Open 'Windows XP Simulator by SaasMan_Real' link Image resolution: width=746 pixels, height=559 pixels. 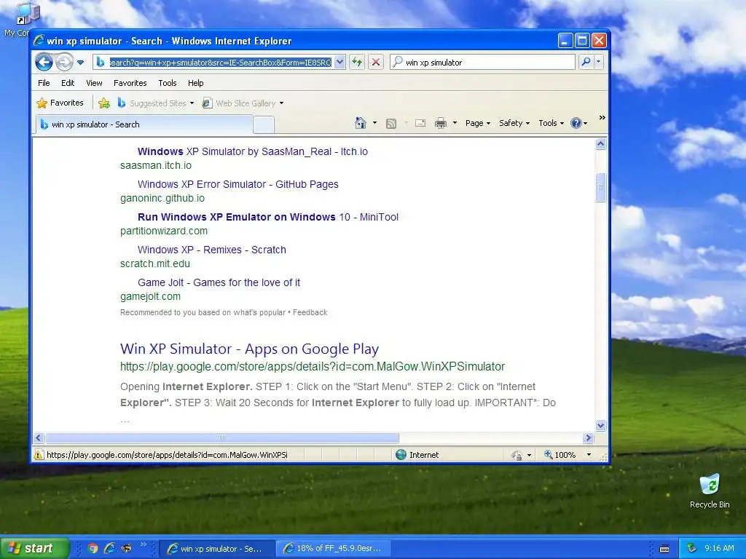tap(253, 151)
